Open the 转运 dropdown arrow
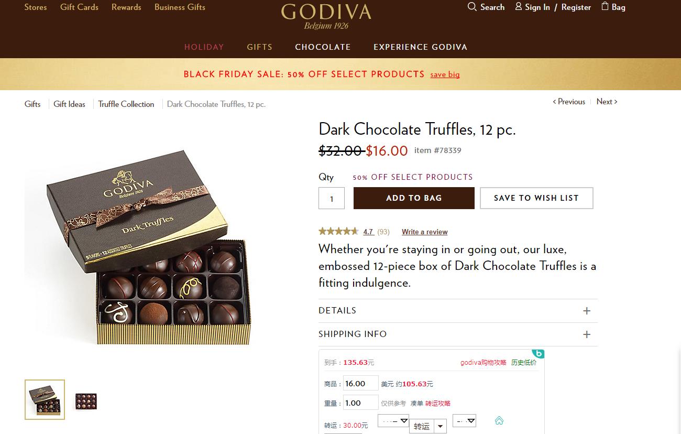Screen dimensions: 681x434 pyautogui.click(x=441, y=427)
